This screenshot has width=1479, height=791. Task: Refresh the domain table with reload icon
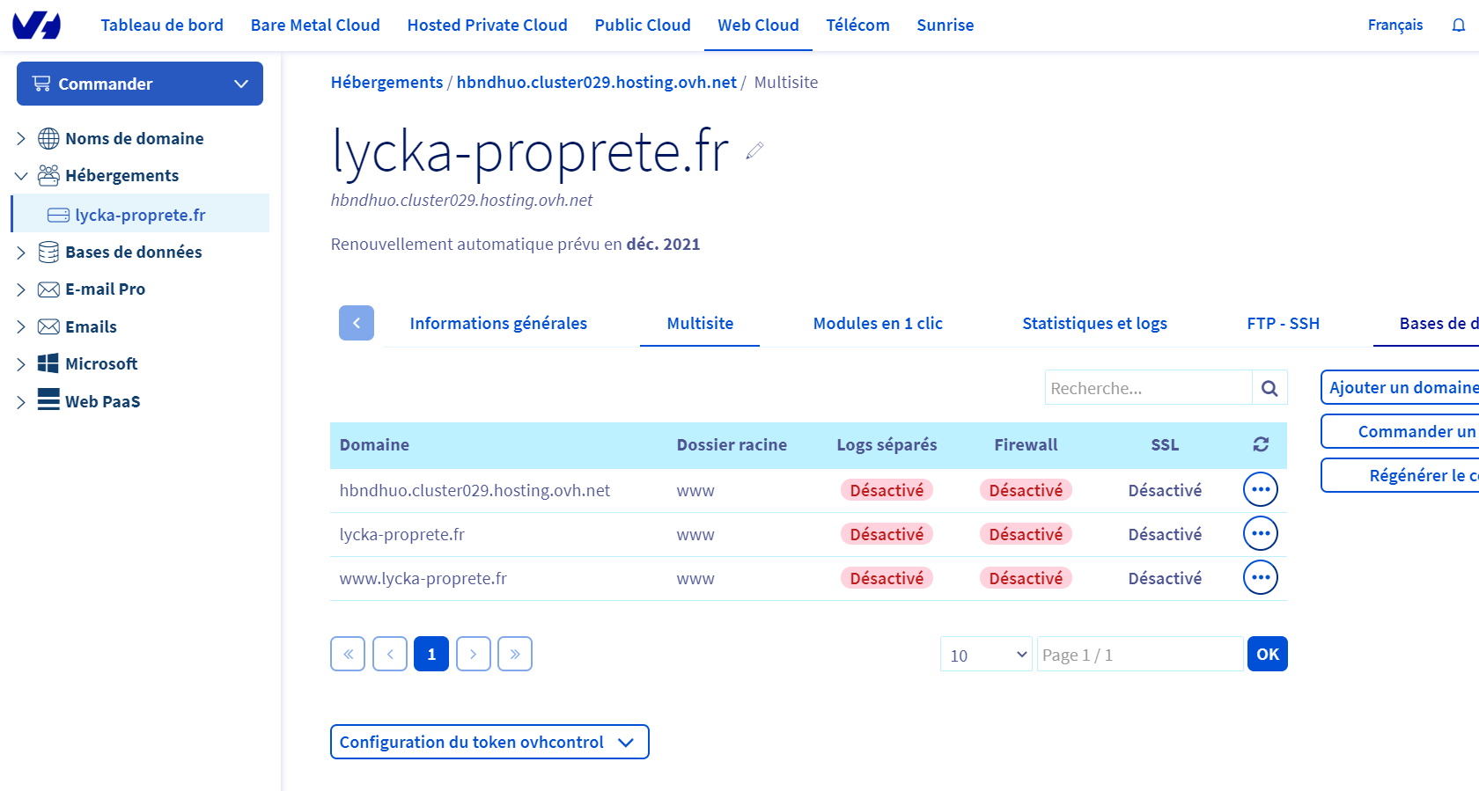tap(1261, 445)
